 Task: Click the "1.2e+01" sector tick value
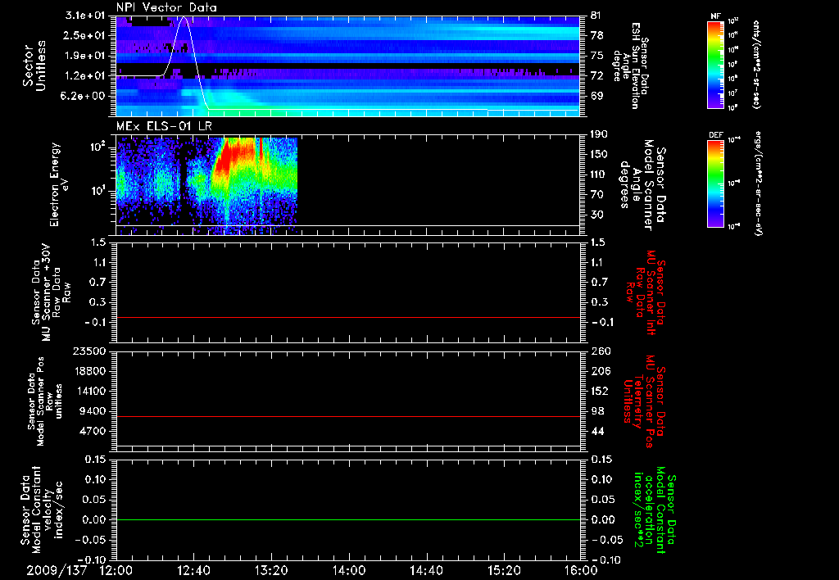point(84,76)
